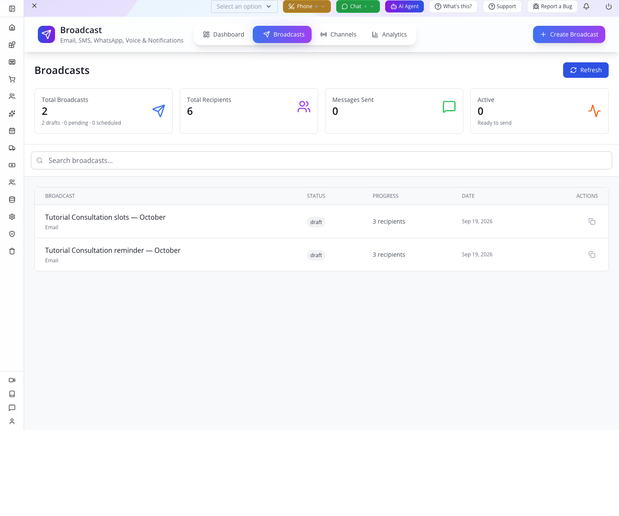This screenshot has height=516, width=619.
Task: Duplicate the Tutorial Consultation slots broadcast
Action: [592, 221]
